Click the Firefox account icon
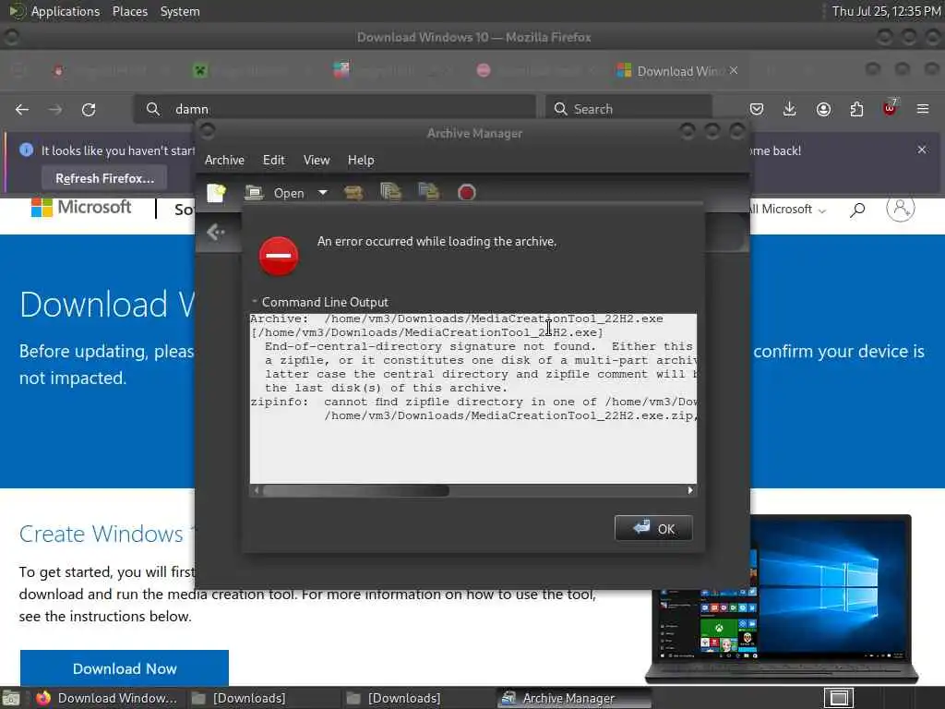This screenshot has width=945, height=709. pos(823,109)
